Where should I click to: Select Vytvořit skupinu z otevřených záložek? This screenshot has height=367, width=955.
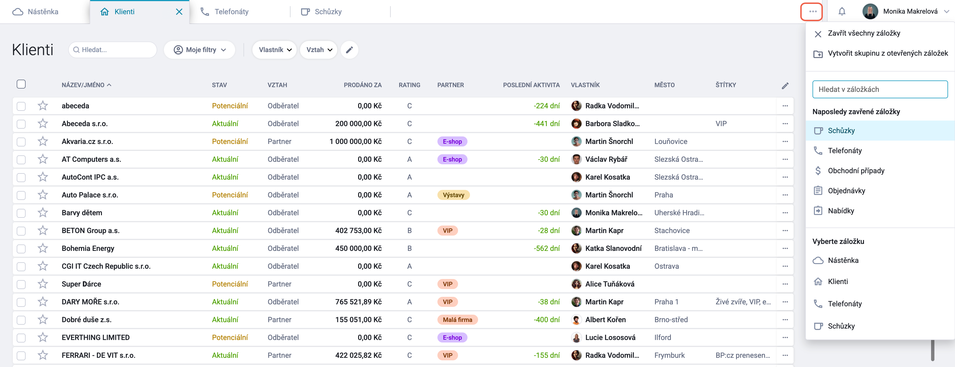[880, 53]
